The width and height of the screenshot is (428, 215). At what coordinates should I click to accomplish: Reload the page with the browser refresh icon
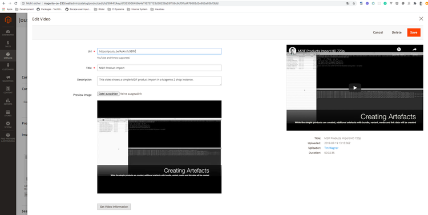(x=16, y=3)
